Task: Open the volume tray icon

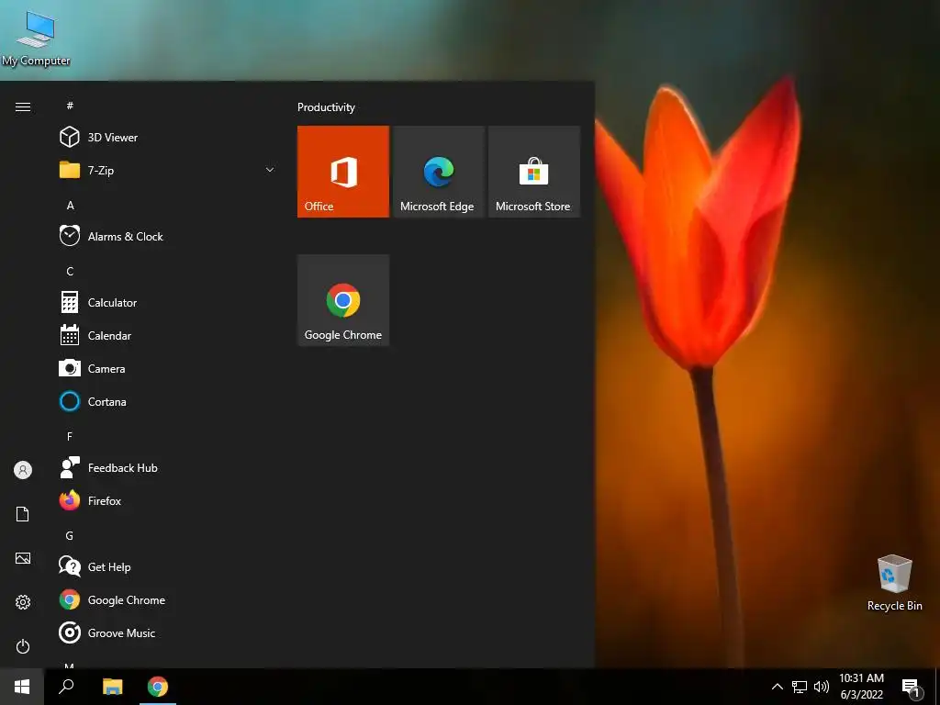Action: coord(822,687)
